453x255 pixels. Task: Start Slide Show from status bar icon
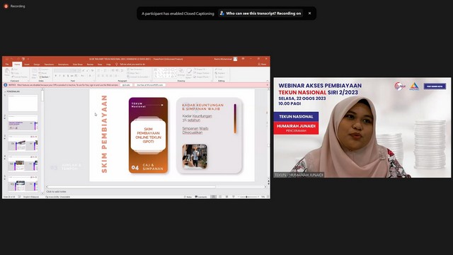coord(234,197)
